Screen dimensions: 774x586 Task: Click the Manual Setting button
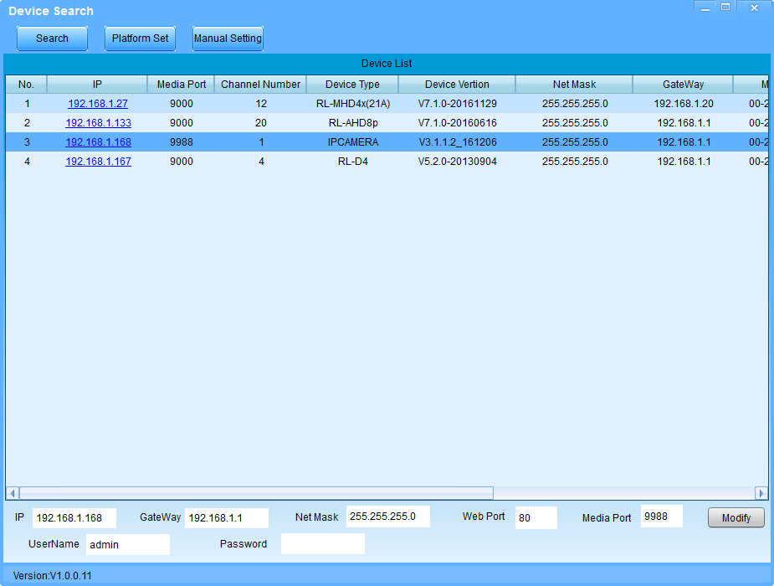[228, 39]
